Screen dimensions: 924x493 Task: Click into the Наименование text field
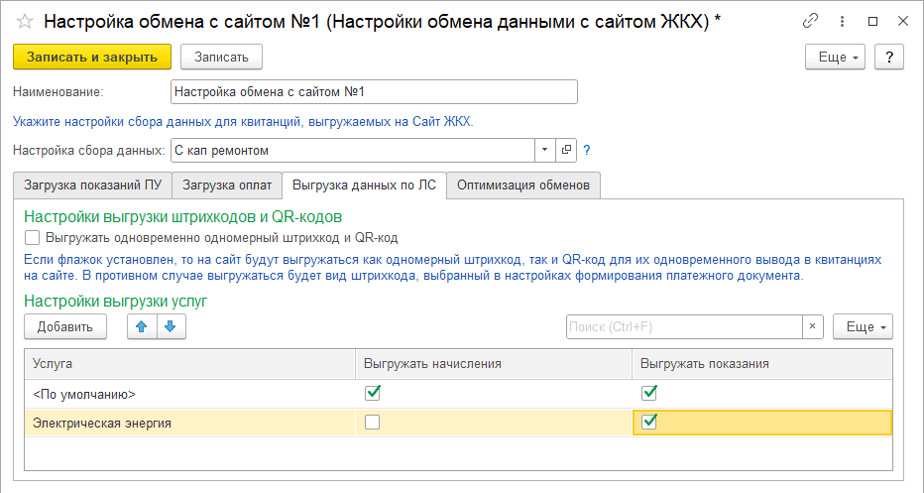[373, 92]
